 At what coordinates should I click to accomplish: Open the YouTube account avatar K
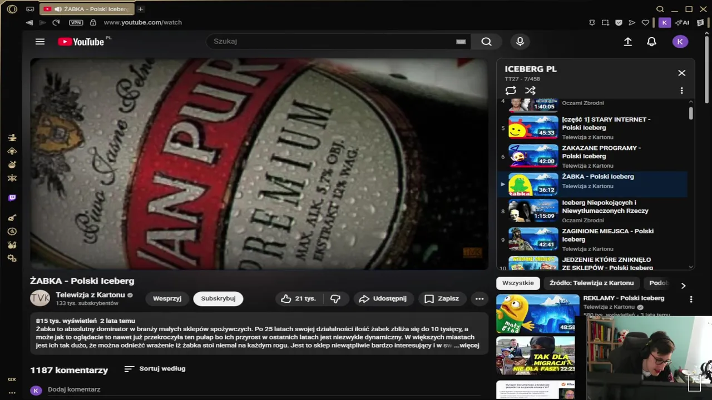coord(680,42)
